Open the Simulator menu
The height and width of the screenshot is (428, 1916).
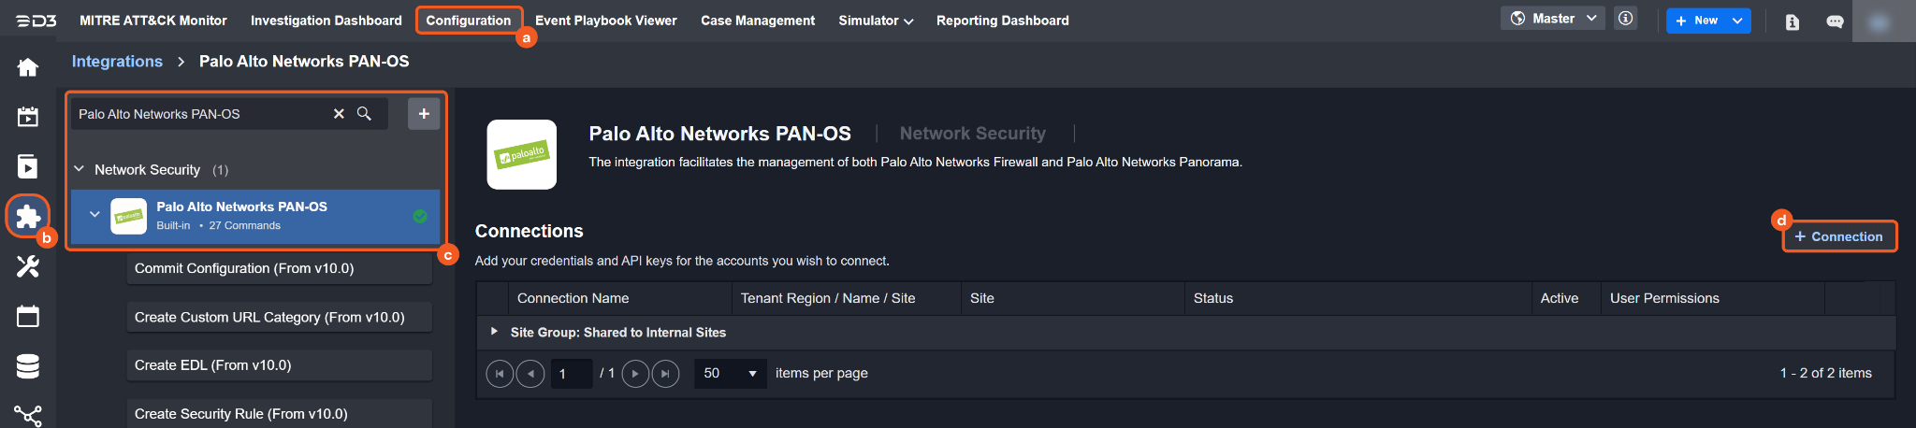tap(875, 21)
